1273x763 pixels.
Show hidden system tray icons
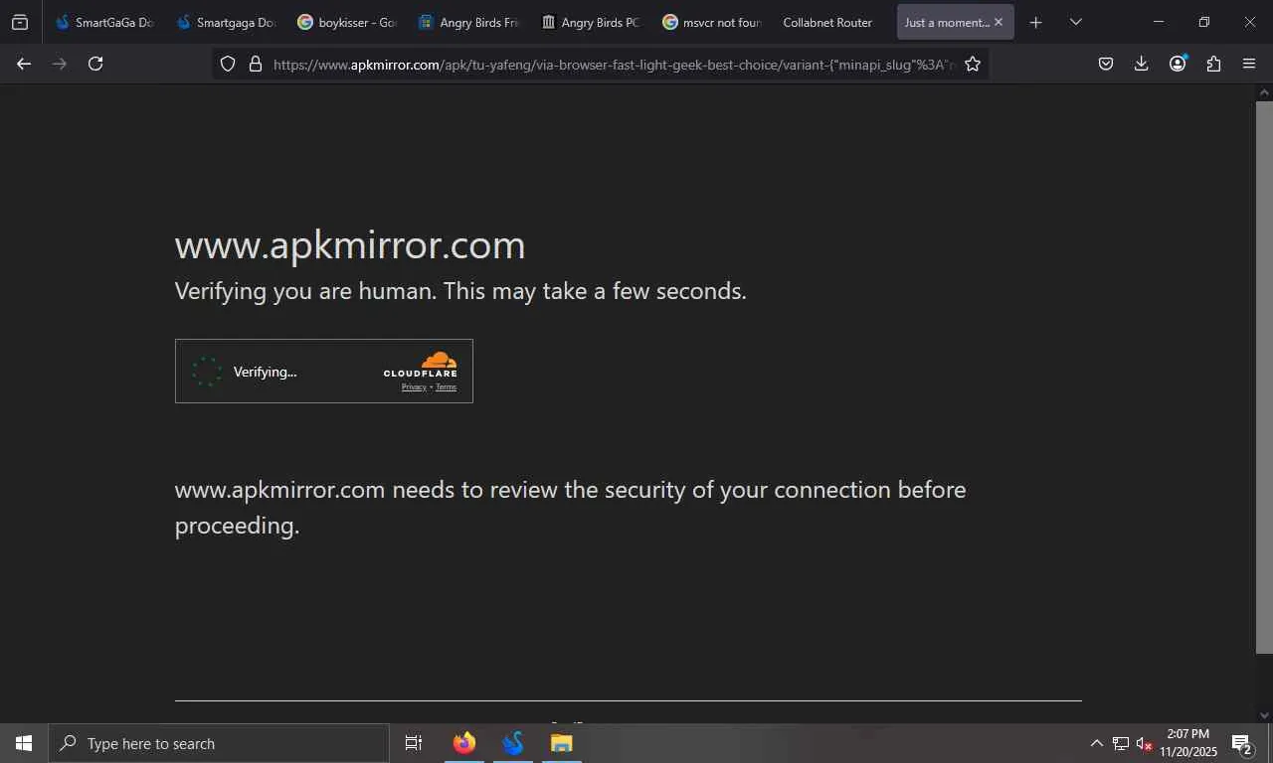[x=1096, y=743]
